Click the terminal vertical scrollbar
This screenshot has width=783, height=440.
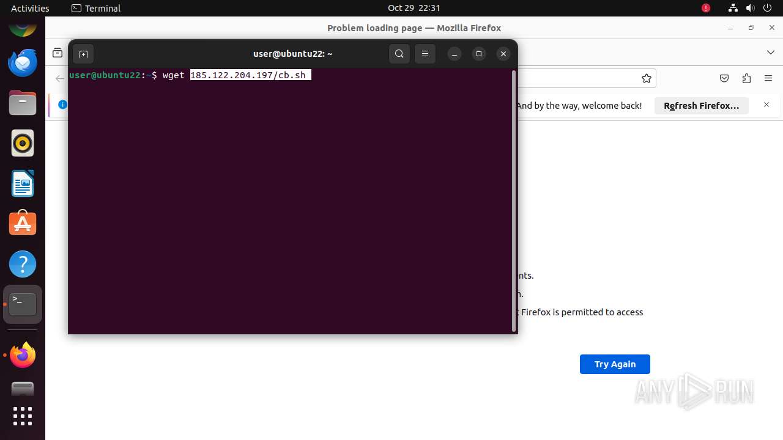point(514,200)
